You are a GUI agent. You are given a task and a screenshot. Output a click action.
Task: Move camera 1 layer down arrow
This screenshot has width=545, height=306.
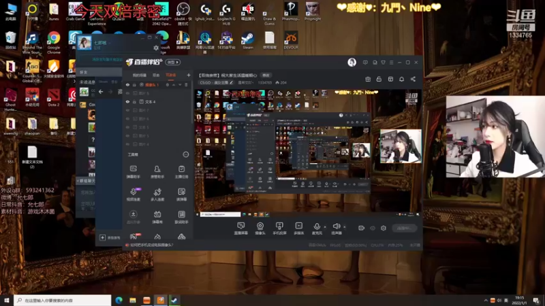pyautogui.click(x=180, y=84)
